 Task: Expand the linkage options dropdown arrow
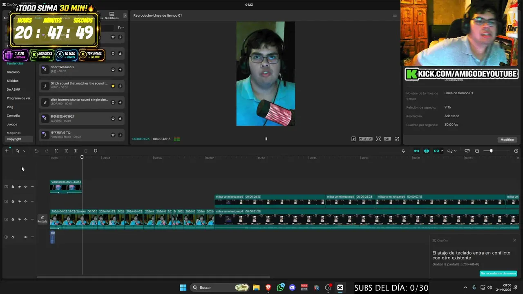tap(442, 151)
